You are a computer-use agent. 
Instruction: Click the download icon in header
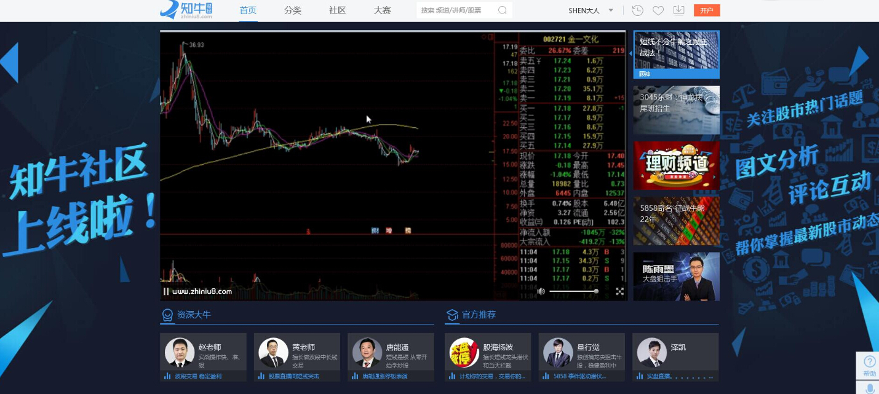pyautogui.click(x=678, y=10)
